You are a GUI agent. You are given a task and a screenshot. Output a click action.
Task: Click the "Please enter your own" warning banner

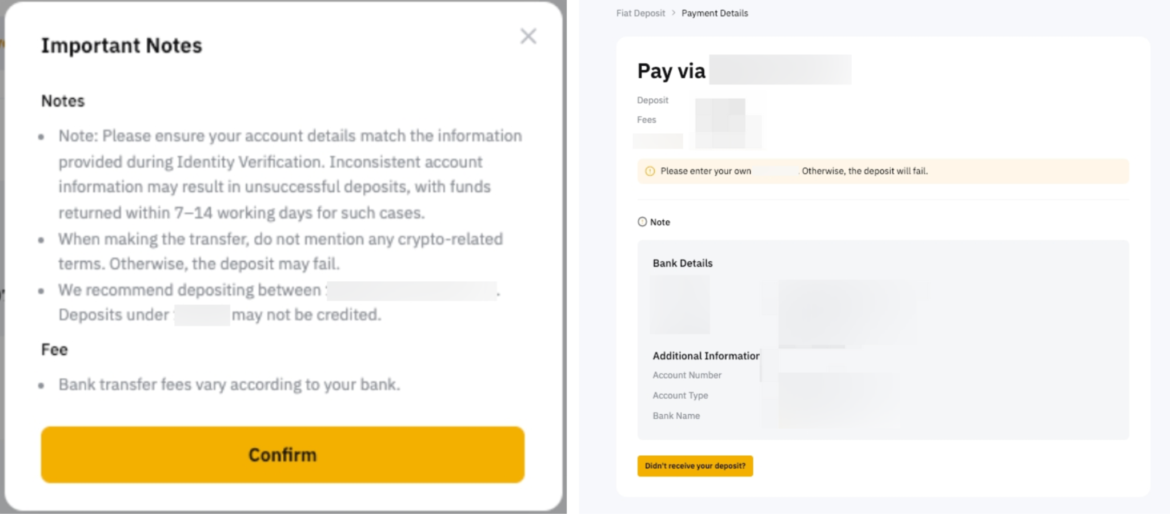882,171
